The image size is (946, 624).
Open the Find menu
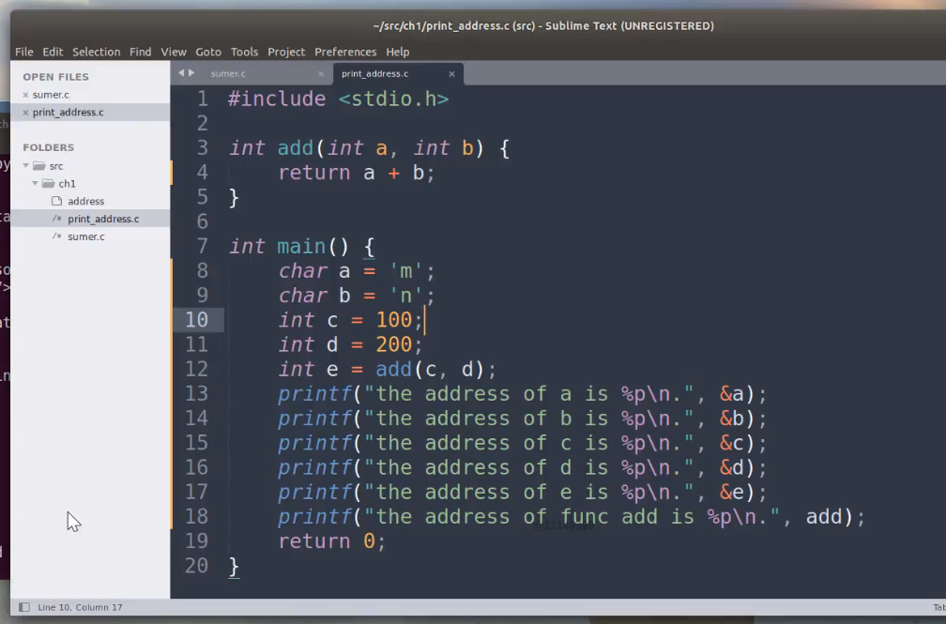(140, 52)
